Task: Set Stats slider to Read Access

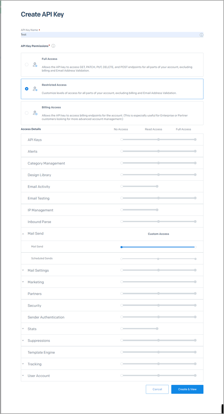Action: 157,329
